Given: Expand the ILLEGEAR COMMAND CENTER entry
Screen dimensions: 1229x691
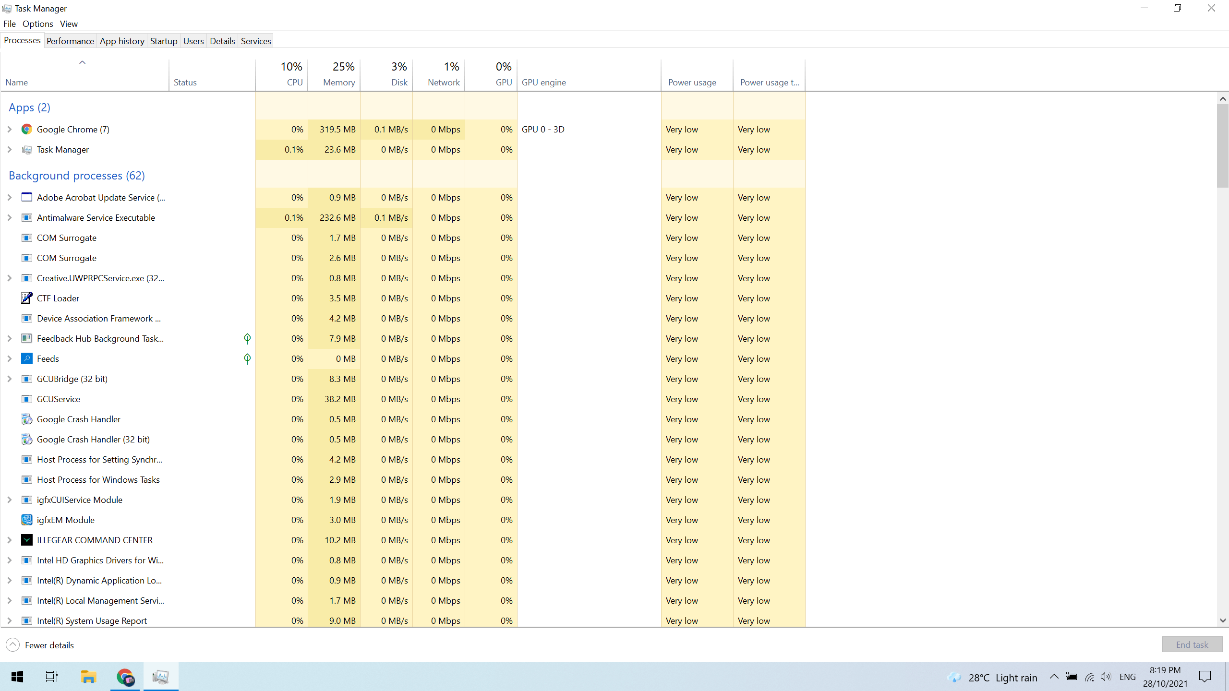Looking at the screenshot, I should tap(9, 540).
